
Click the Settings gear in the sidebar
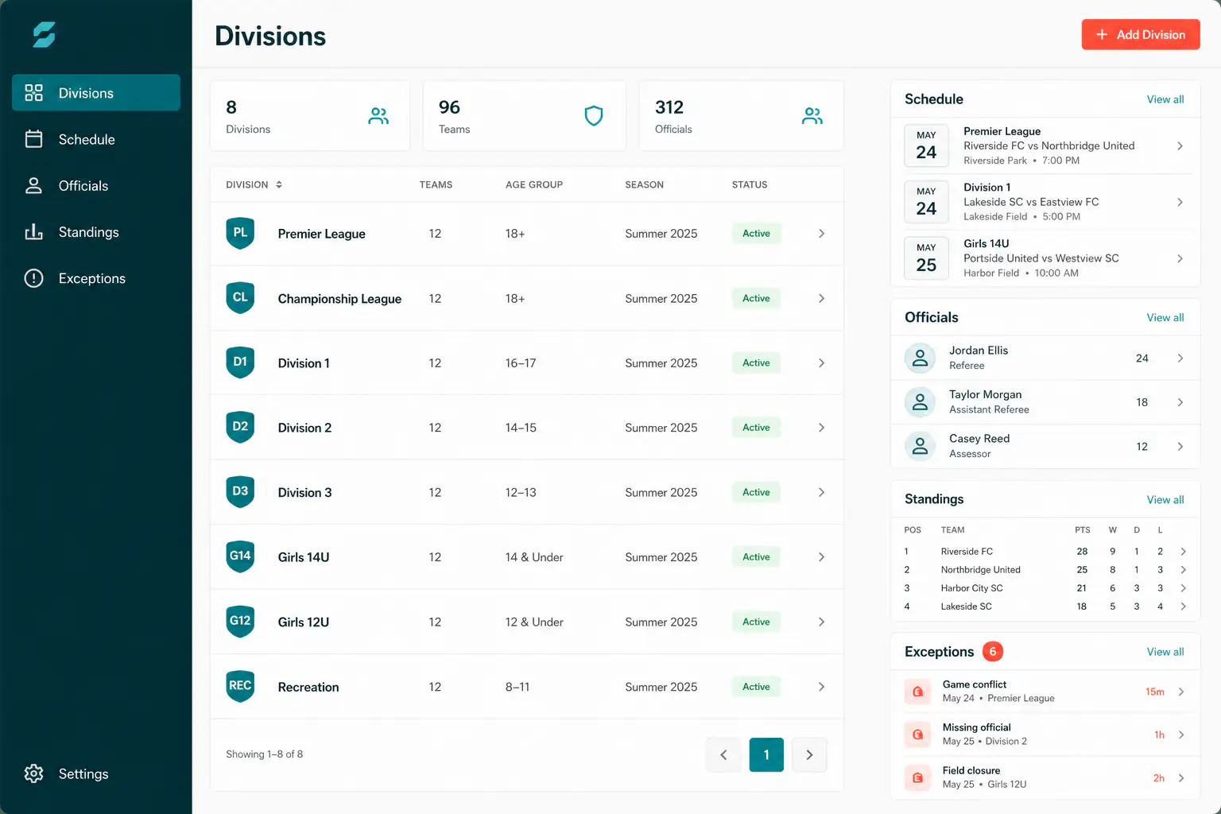click(33, 773)
